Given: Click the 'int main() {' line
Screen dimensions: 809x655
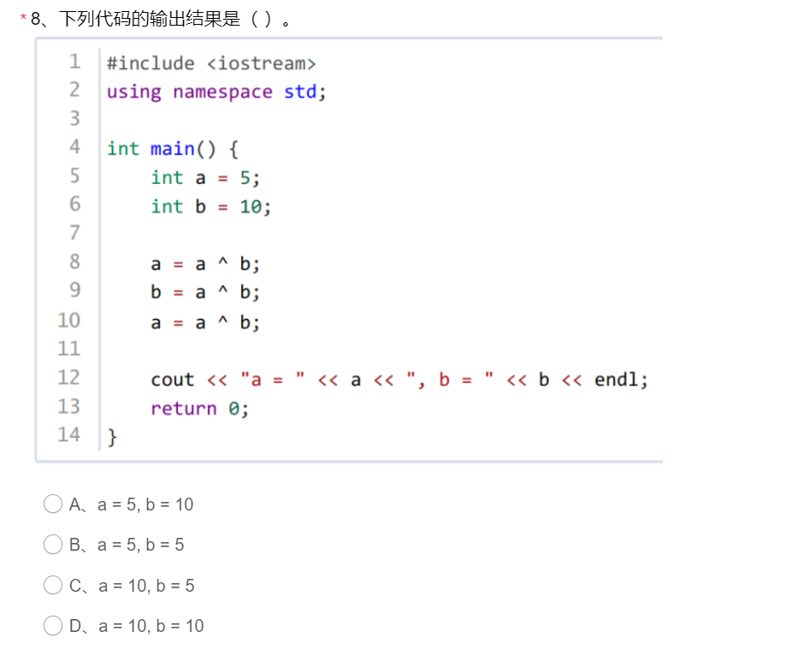Looking at the screenshot, I should pyautogui.click(x=173, y=149).
